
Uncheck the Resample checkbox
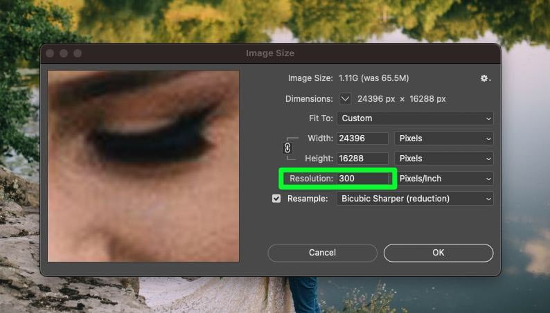coord(277,199)
